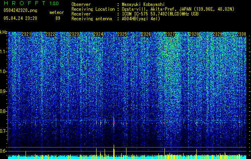The height and width of the screenshot is (159, 251).
Task: Click the 0.7 frequency axis label
Action: pos(3,131)
